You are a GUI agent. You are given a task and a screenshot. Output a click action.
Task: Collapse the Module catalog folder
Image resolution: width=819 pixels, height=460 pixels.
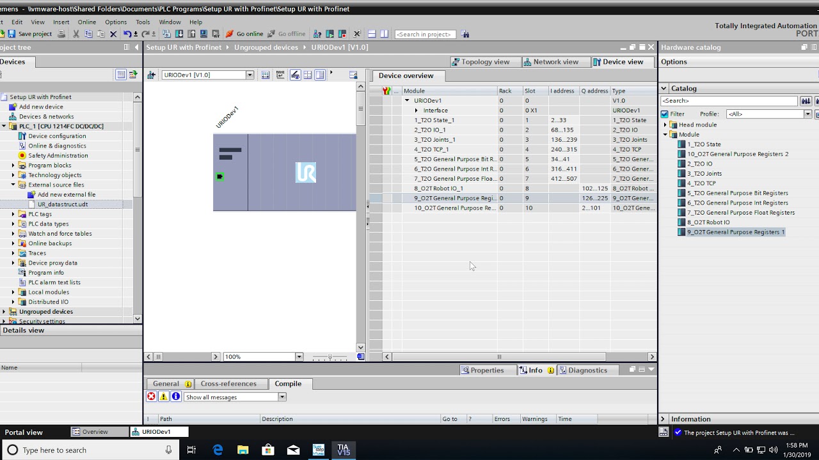tap(665, 135)
